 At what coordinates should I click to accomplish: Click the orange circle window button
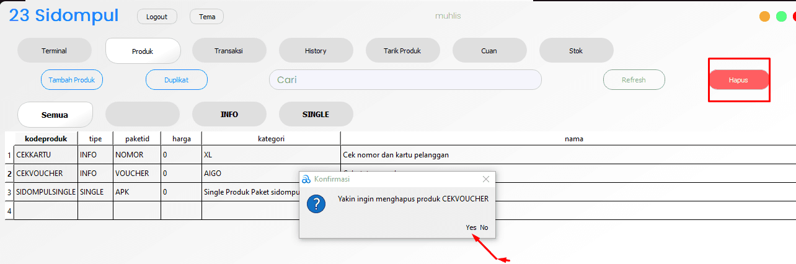tap(765, 17)
